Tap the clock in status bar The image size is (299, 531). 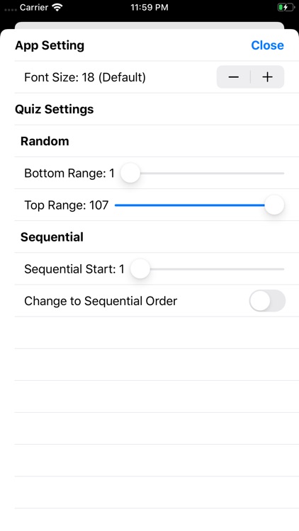coord(149,8)
